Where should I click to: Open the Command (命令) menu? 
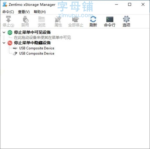tap(8, 12)
